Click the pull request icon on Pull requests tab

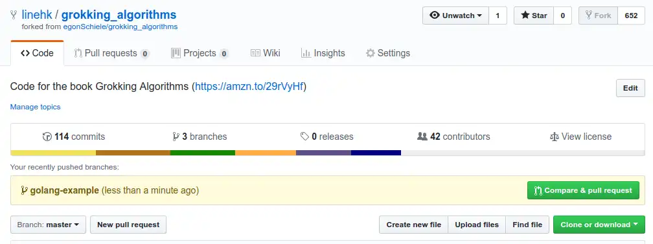(x=78, y=53)
